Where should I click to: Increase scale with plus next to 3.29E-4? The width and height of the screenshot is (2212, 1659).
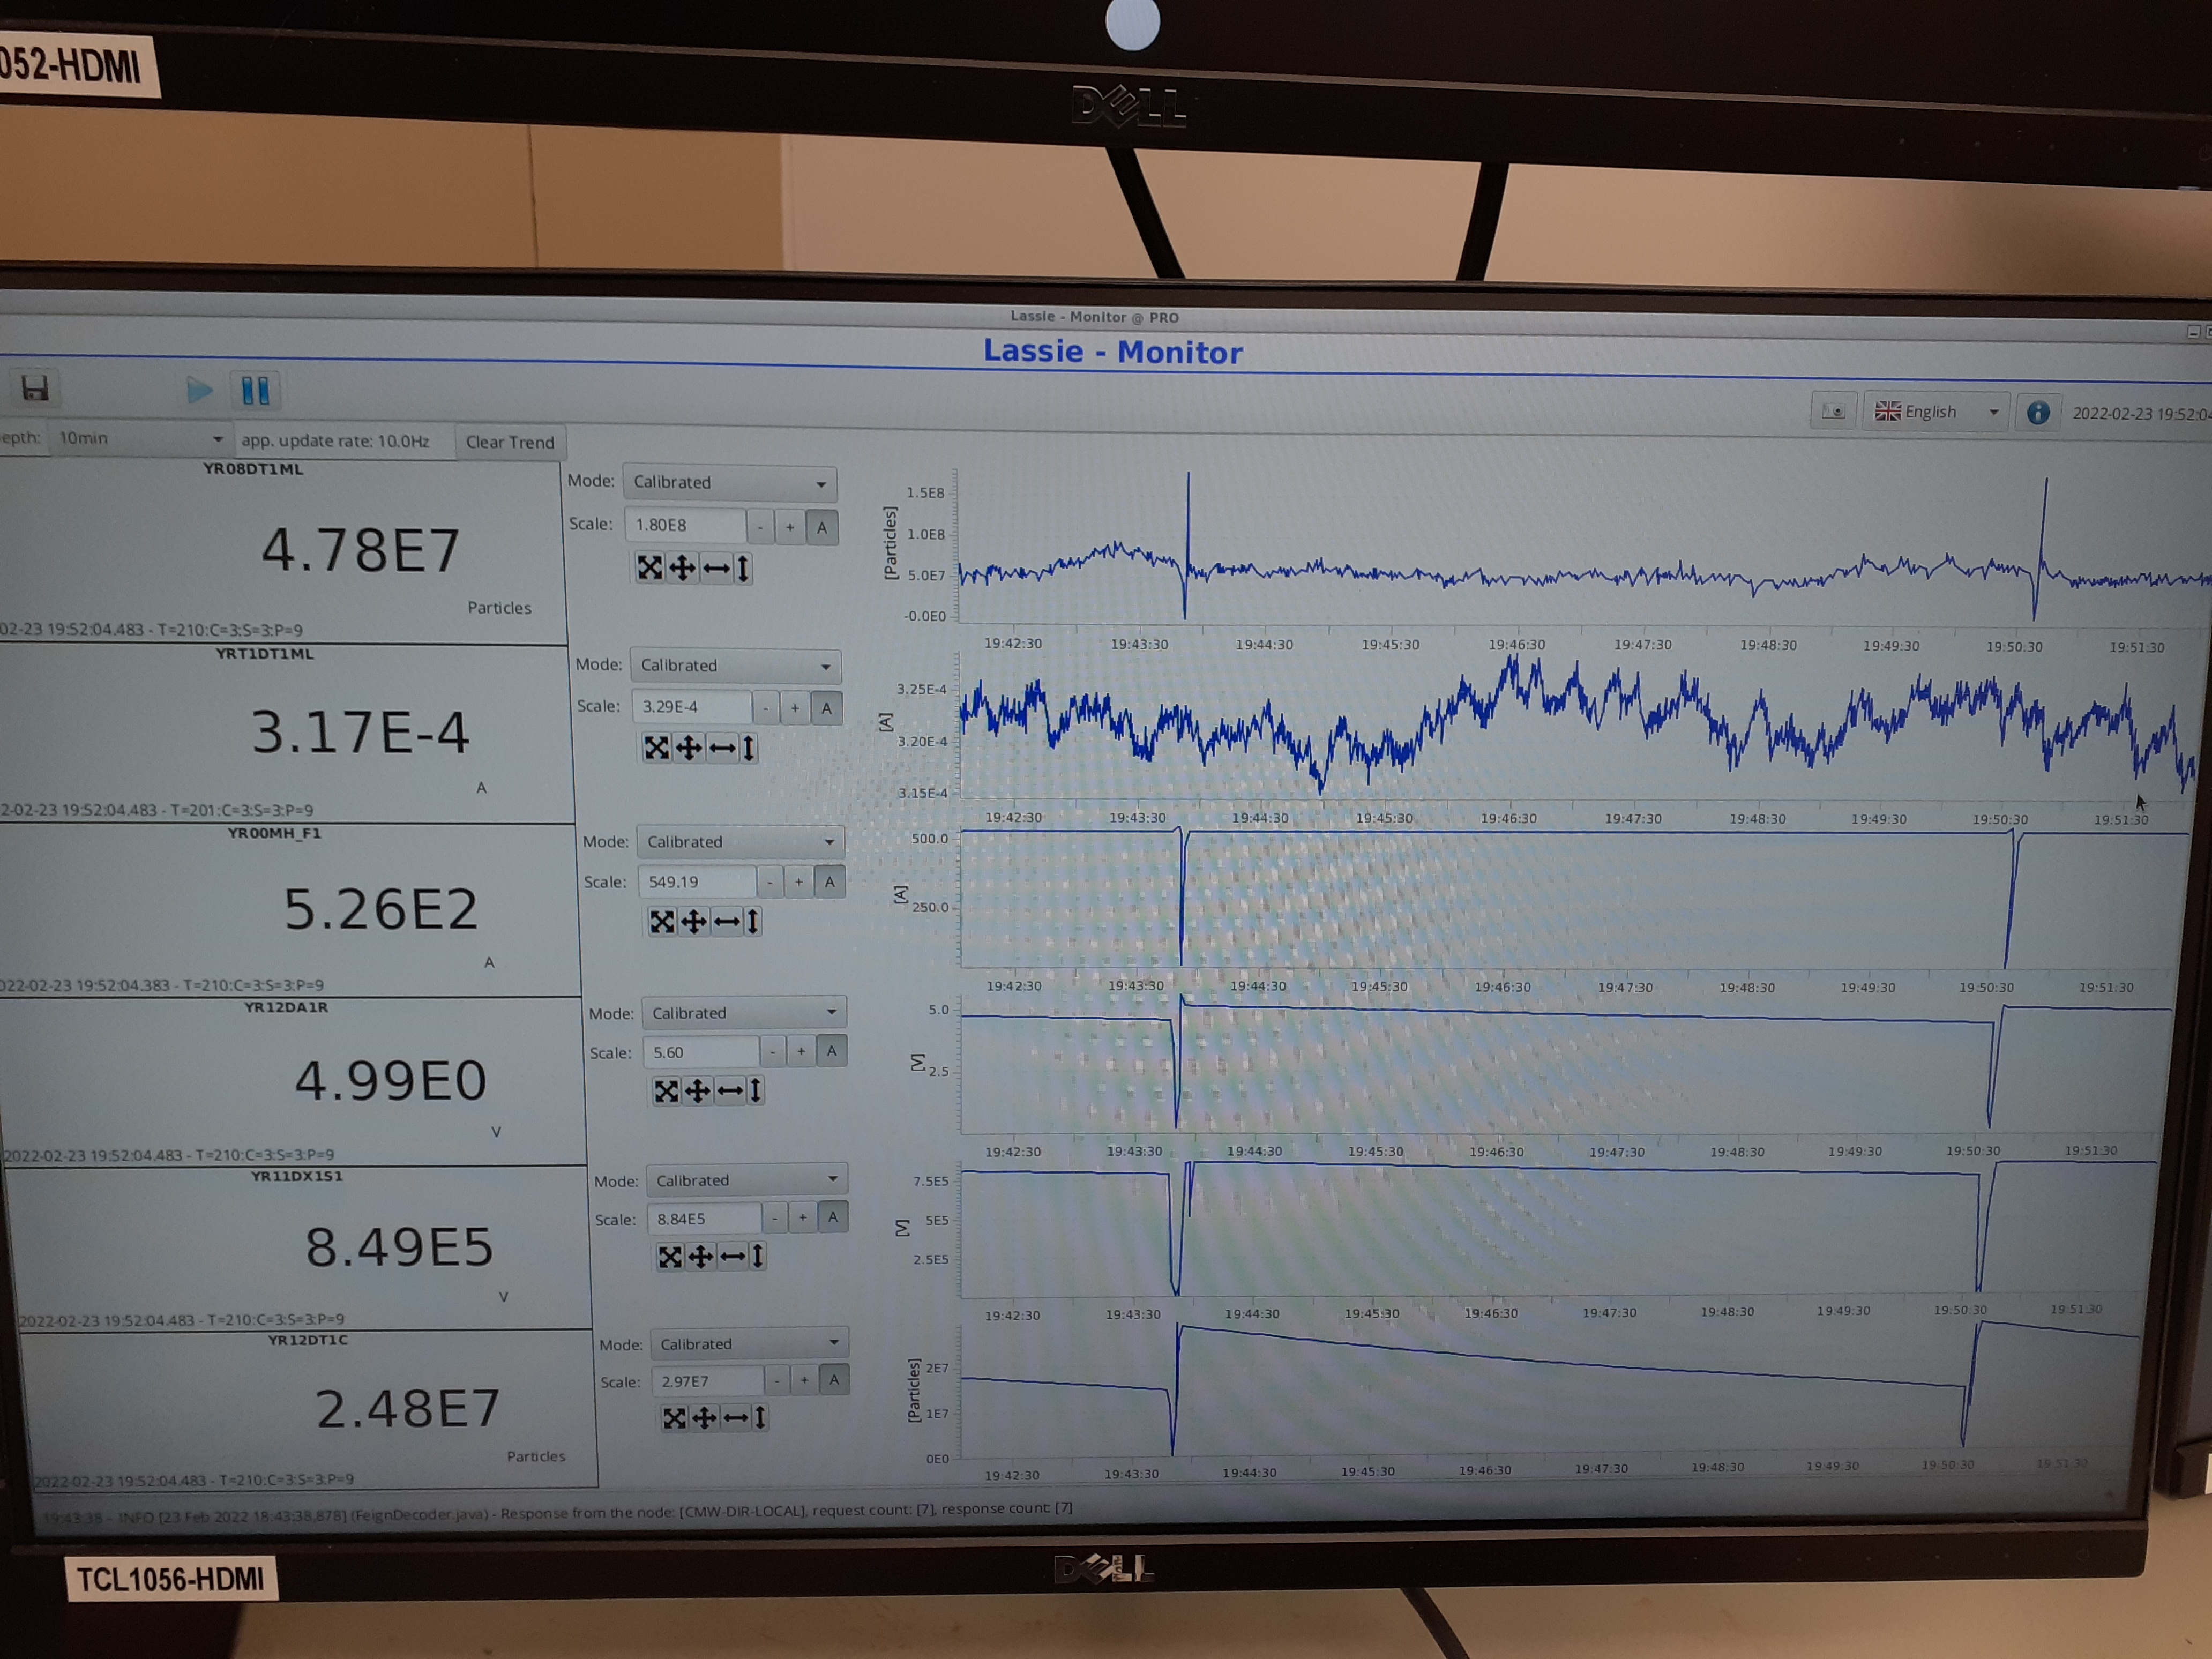coord(795,707)
